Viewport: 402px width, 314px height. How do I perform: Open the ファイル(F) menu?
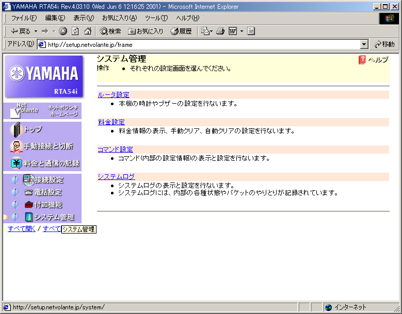point(24,18)
